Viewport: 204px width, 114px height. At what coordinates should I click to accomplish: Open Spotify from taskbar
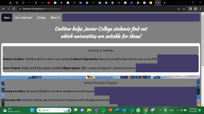coord(103,110)
